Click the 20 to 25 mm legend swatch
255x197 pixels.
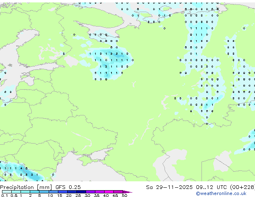click(72, 192)
